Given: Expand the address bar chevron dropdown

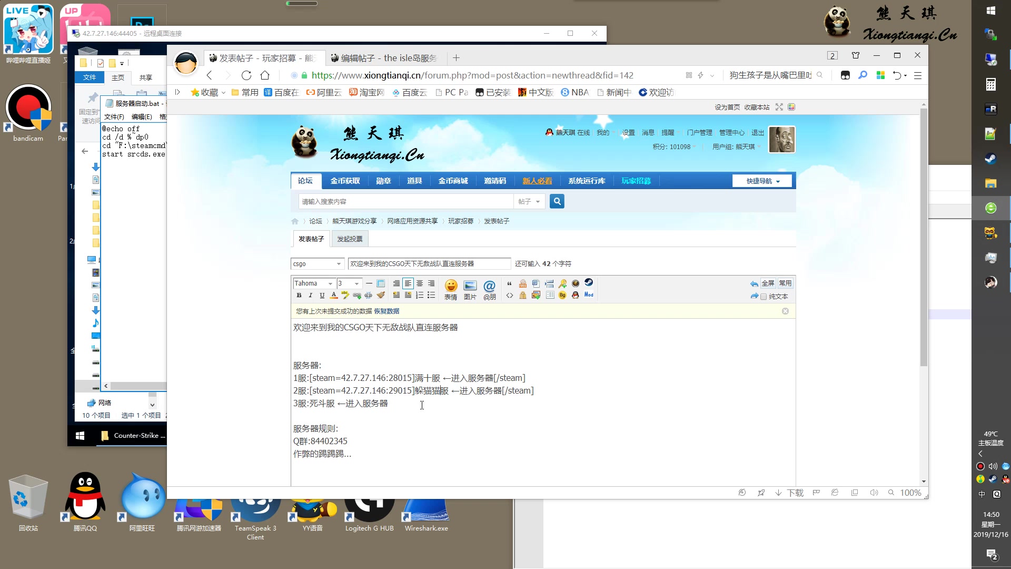Looking at the screenshot, I should click(x=712, y=75).
